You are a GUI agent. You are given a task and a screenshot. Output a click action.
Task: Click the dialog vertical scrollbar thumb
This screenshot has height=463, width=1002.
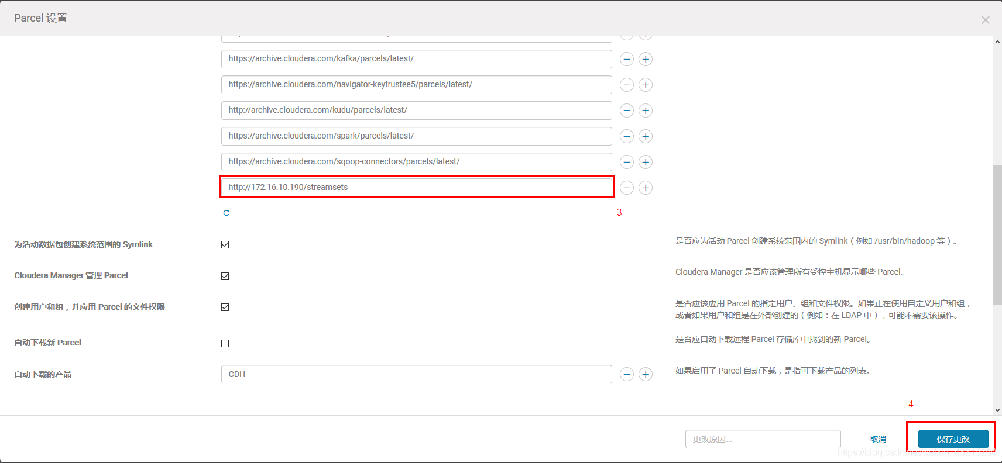[x=997, y=235]
